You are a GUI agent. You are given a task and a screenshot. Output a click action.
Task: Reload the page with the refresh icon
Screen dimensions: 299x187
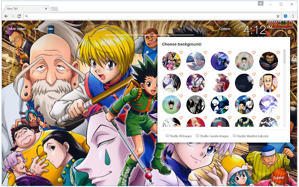pos(19,16)
